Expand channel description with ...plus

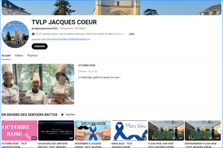[131, 34]
